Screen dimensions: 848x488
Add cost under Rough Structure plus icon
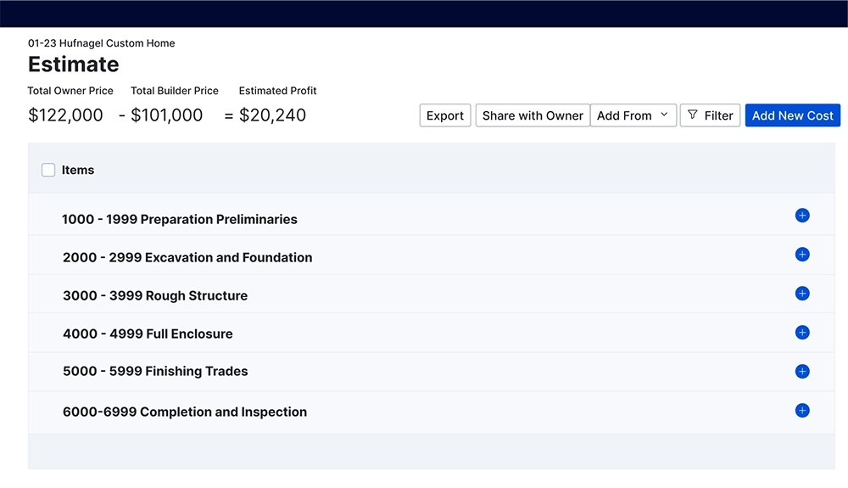(x=802, y=294)
